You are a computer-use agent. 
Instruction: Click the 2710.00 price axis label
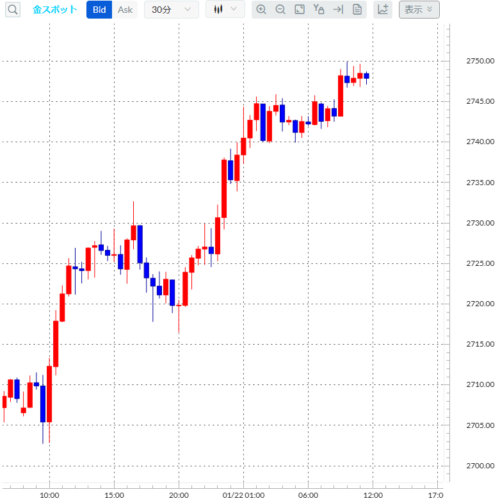pyautogui.click(x=480, y=384)
